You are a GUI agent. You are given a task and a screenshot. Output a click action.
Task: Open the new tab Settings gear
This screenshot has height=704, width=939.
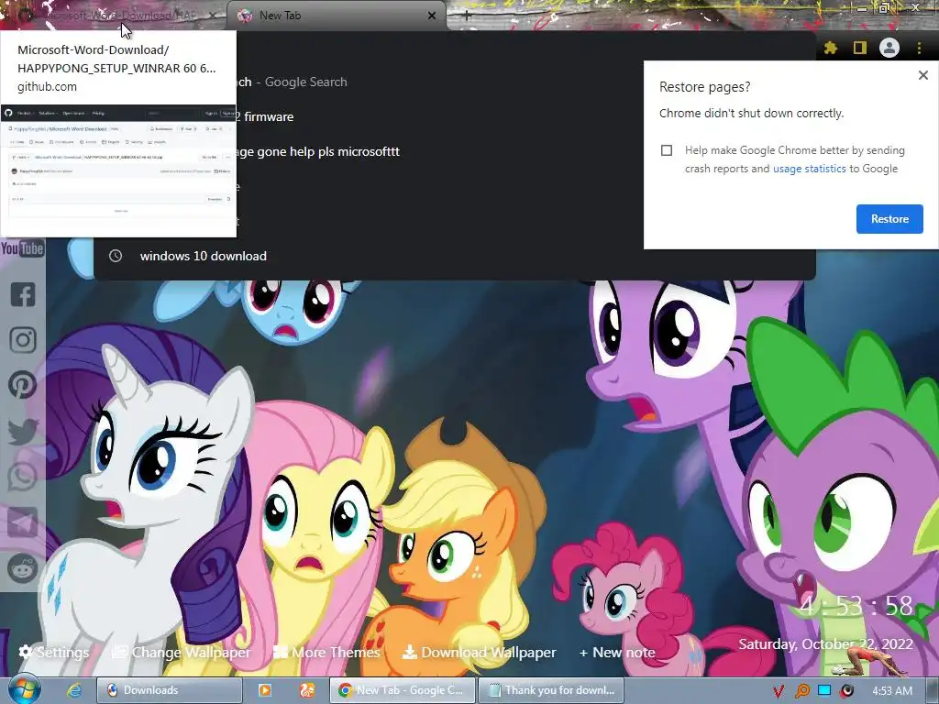tap(54, 652)
